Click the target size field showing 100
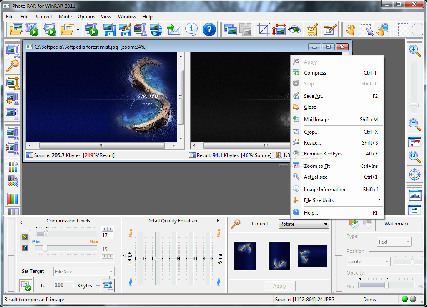This screenshot has width=427, height=307. click(x=64, y=285)
